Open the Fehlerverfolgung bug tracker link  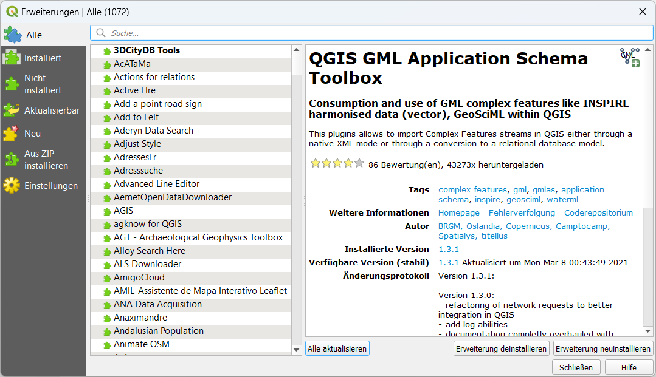[522, 213]
